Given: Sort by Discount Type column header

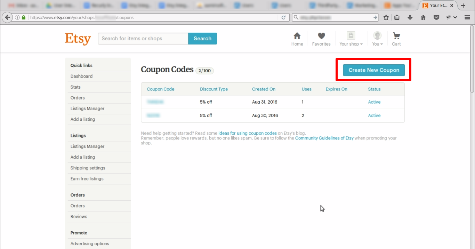Looking at the screenshot, I should click(214, 89).
